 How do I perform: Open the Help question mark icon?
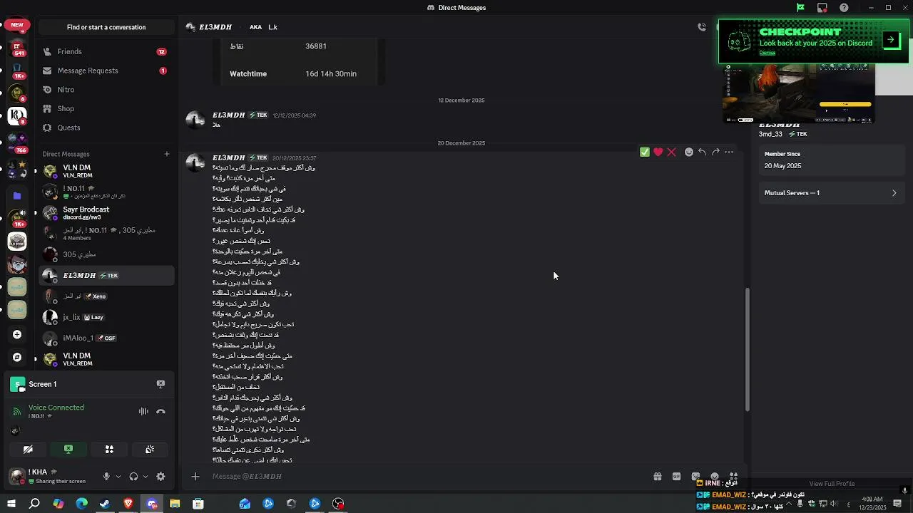point(845,8)
